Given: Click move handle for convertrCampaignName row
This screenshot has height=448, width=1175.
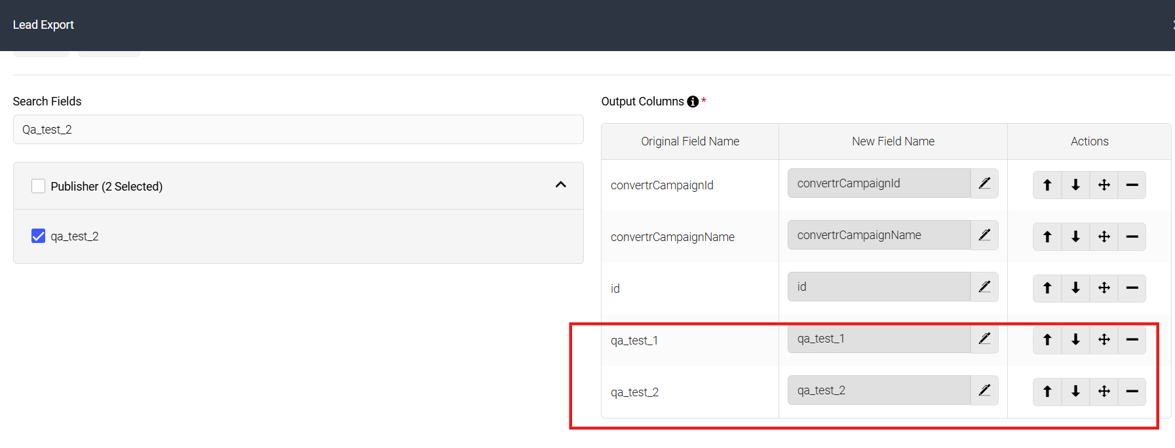Looking at the screenshot, I should coord(1104,236).
